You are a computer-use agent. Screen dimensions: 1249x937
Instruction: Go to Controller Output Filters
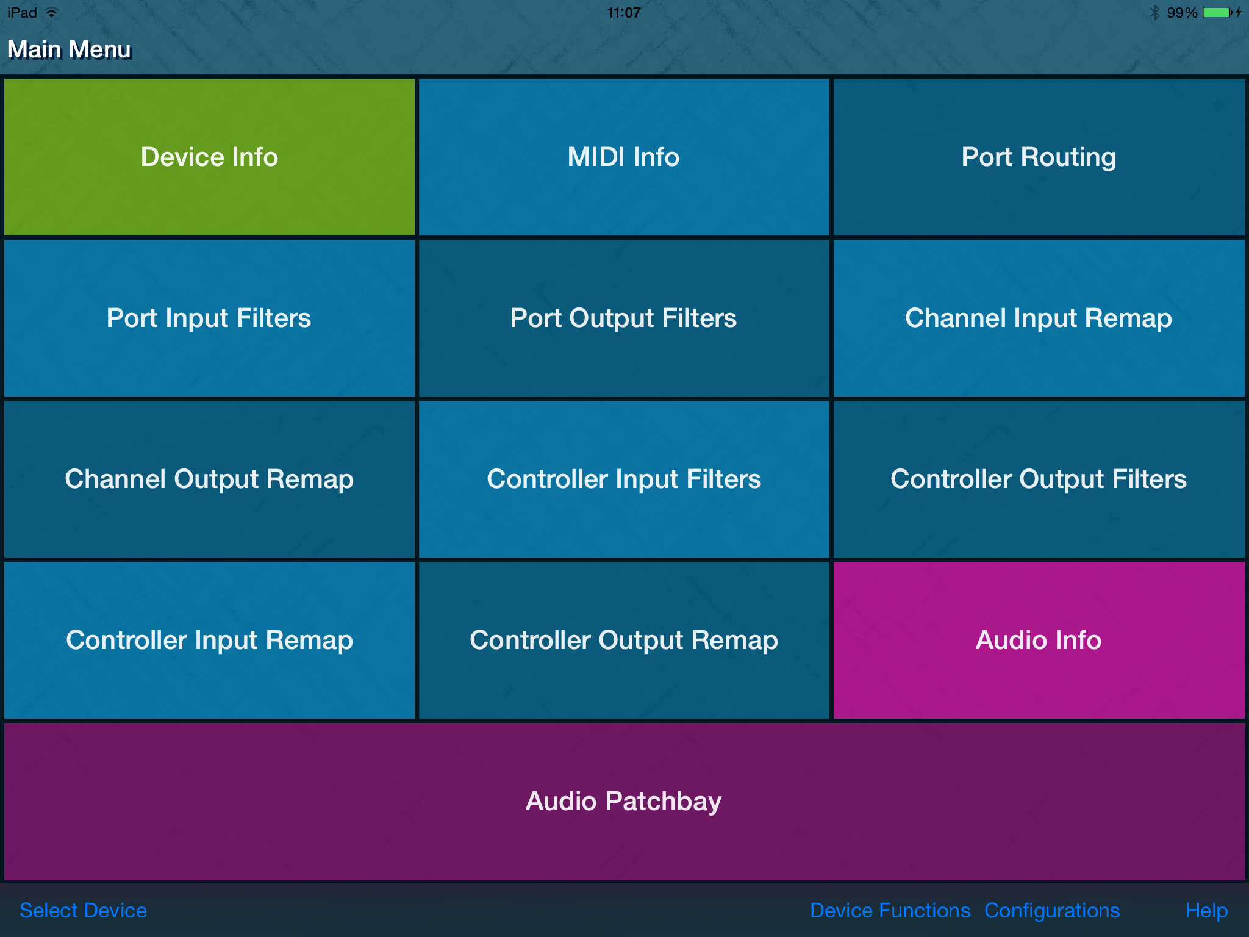coord(1039,479)
